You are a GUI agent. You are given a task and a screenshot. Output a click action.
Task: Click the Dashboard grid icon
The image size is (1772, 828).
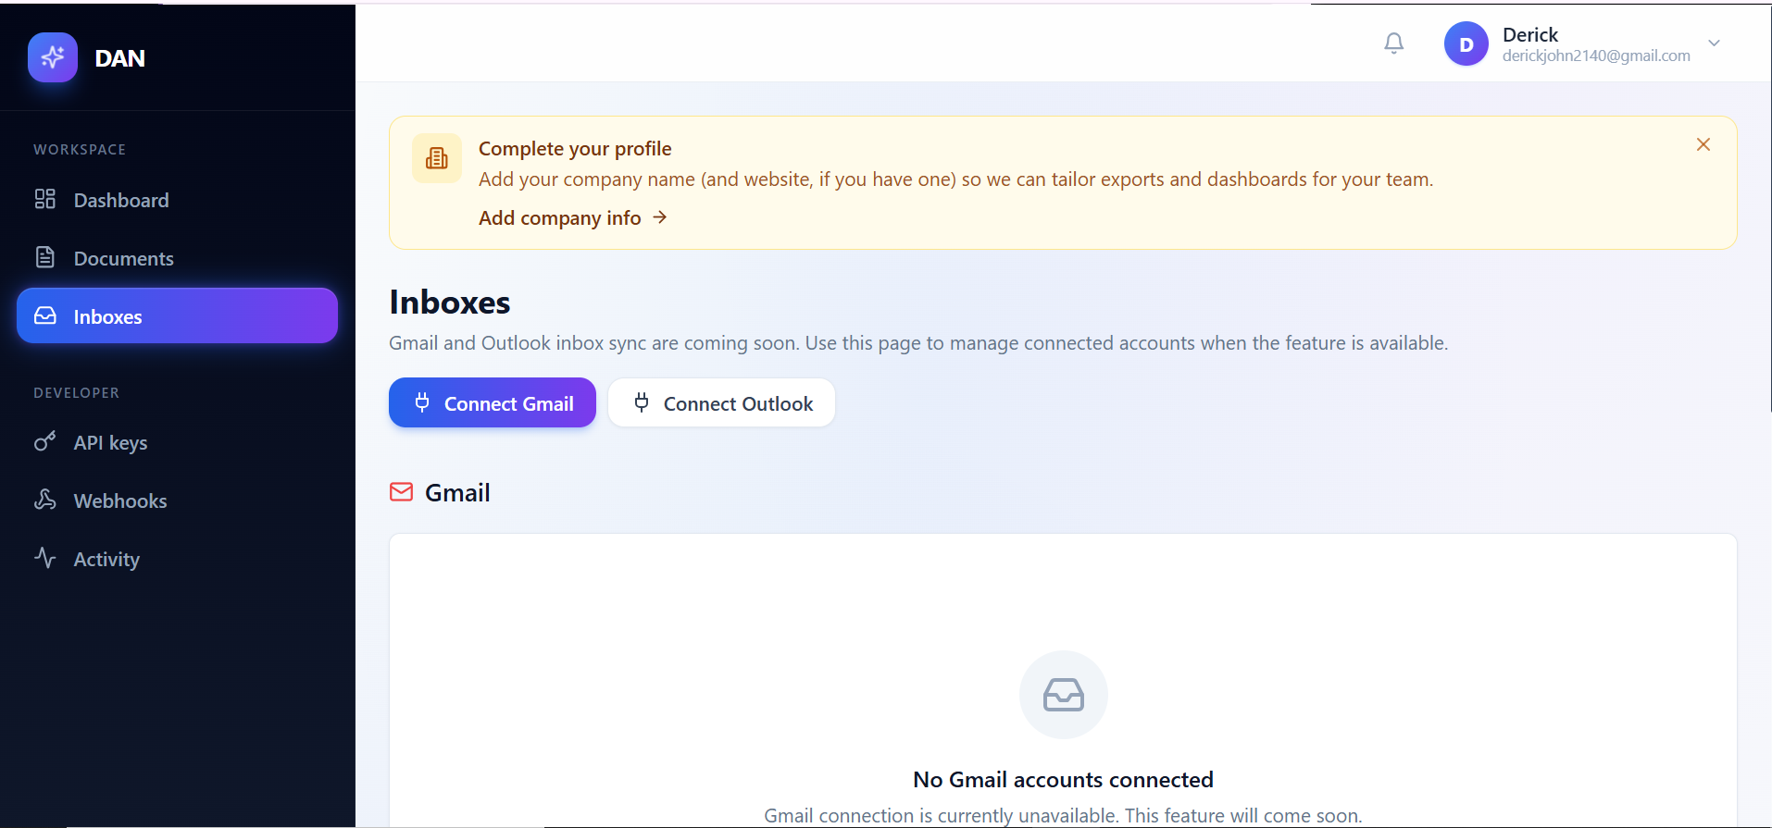tap(45, 199)
